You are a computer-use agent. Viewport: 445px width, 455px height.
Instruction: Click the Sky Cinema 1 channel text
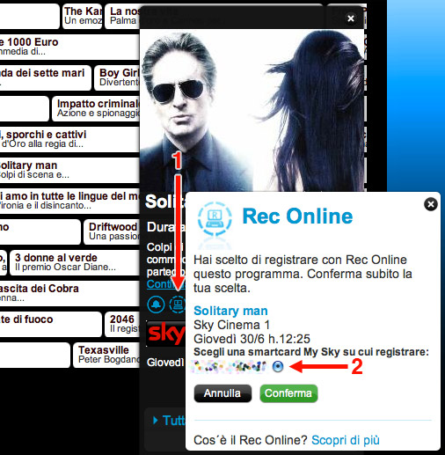(231, 325)
